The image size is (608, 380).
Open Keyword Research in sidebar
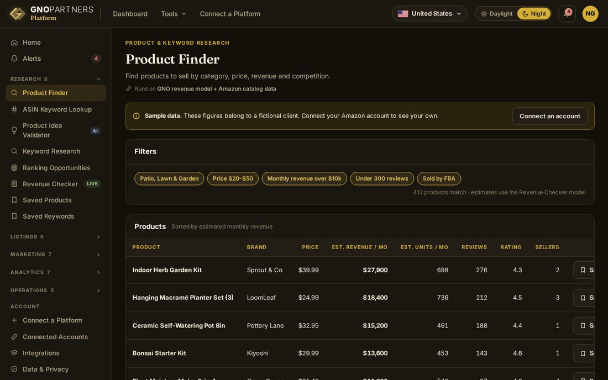55,151
